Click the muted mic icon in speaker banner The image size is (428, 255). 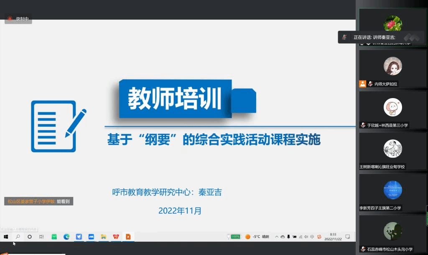[x=344, y=37]
